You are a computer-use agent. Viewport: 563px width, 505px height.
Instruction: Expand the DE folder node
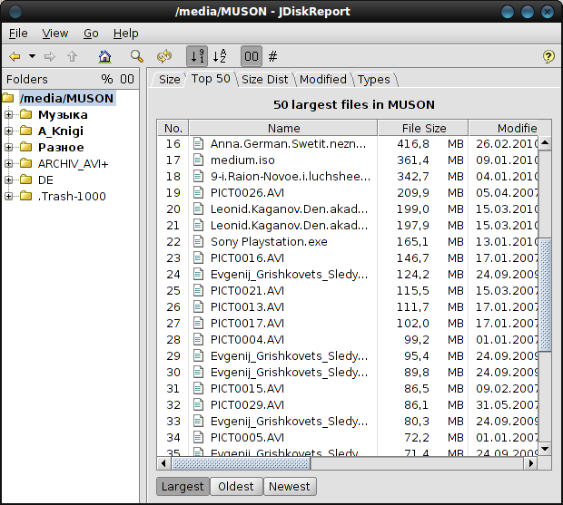pyautogui.click(x=8, y=180)
